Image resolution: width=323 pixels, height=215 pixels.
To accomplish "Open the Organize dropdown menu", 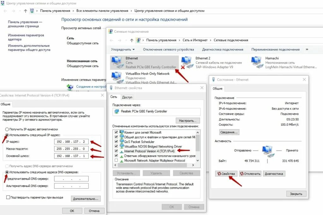I will pos(123,49).
